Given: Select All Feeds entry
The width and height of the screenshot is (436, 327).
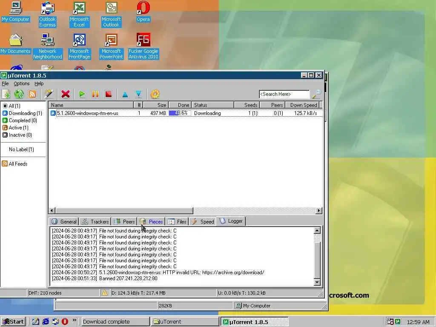Looking at the screenshot, I should point(15,164).
